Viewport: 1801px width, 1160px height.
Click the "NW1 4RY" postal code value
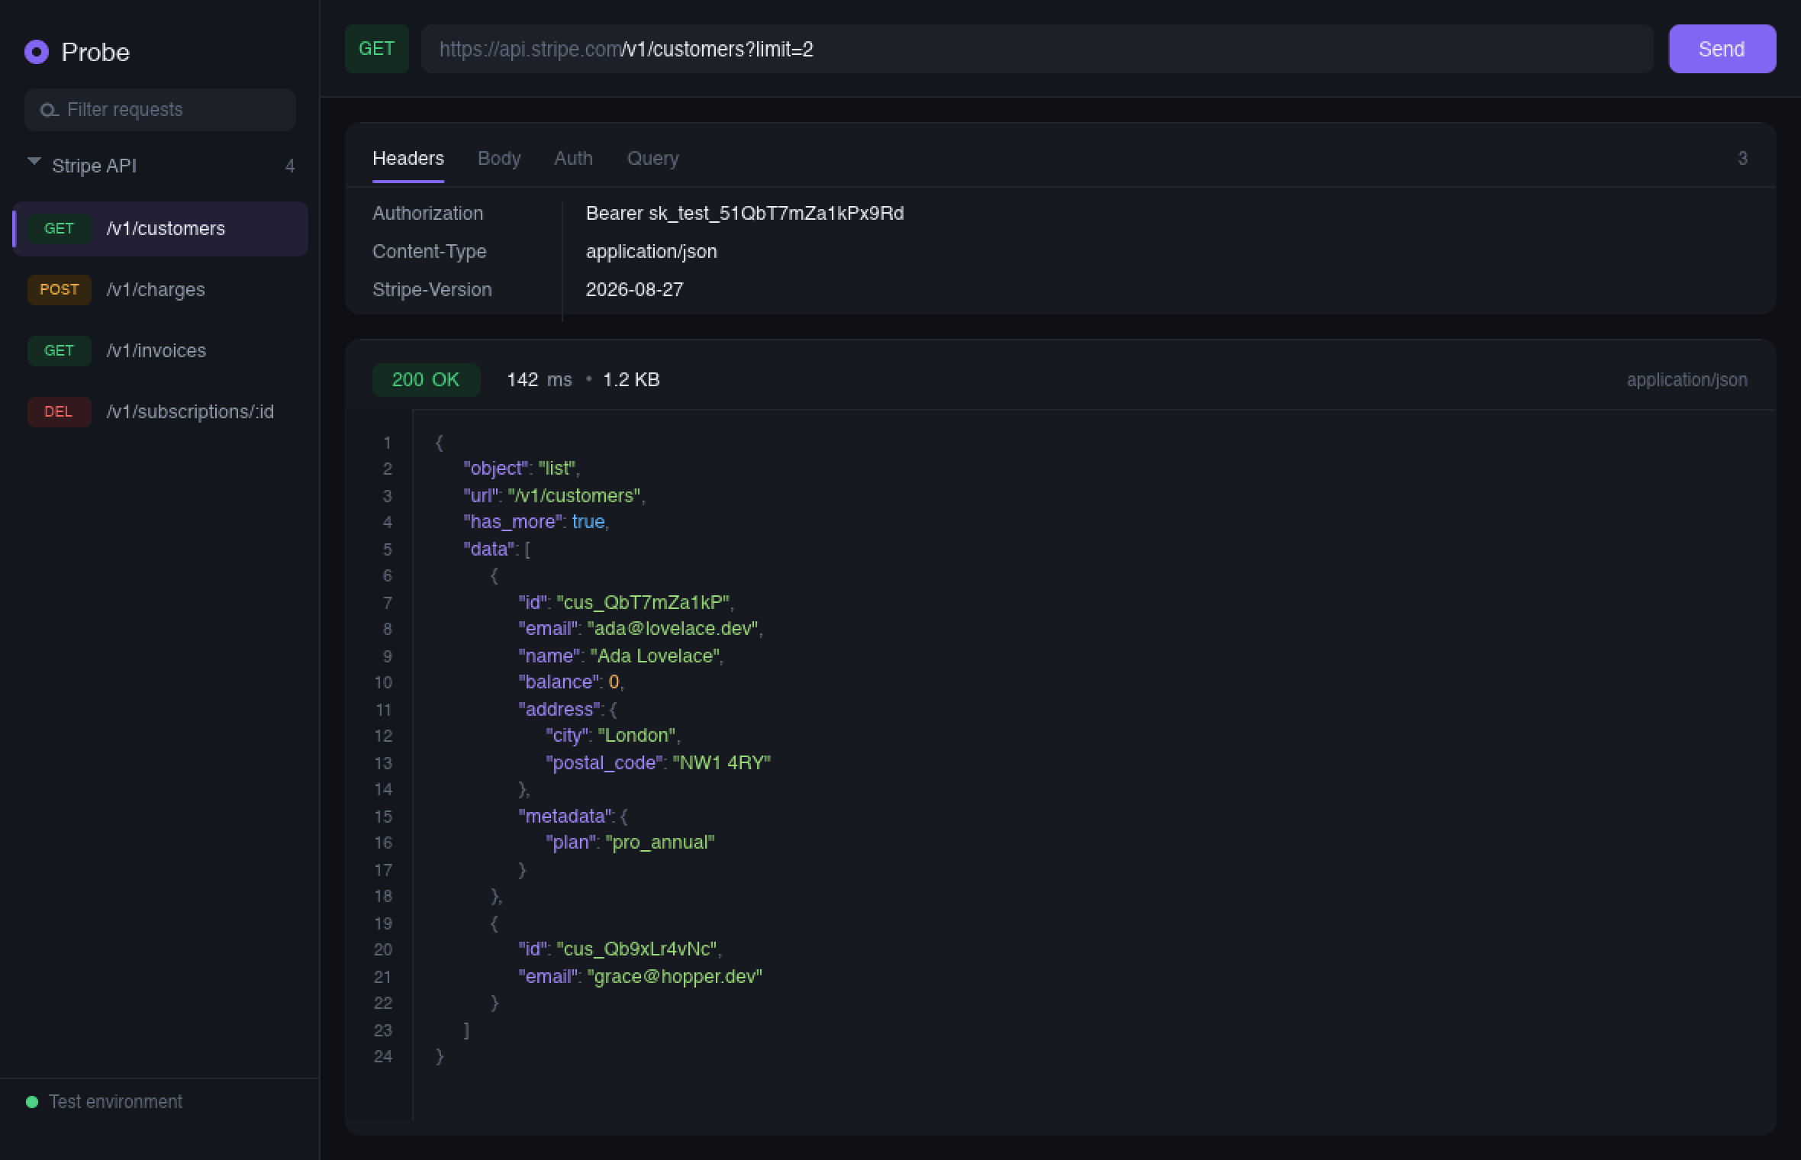point(721,762)
